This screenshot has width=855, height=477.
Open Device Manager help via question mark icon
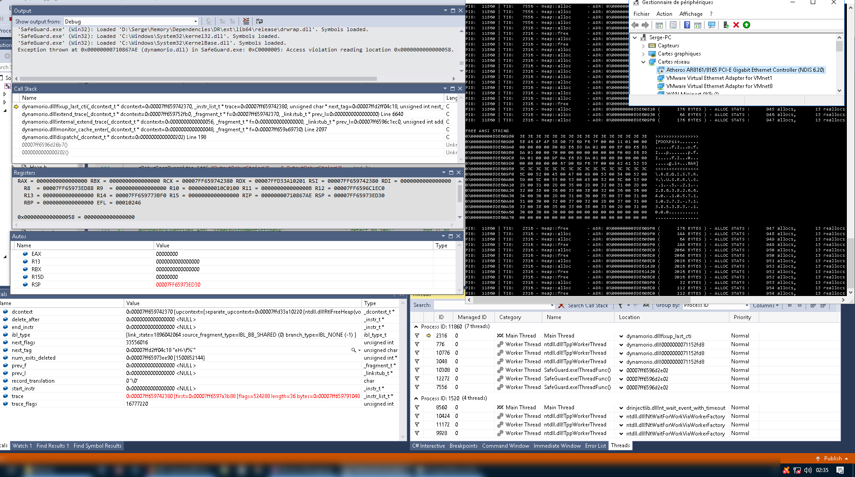pos(687,25)
